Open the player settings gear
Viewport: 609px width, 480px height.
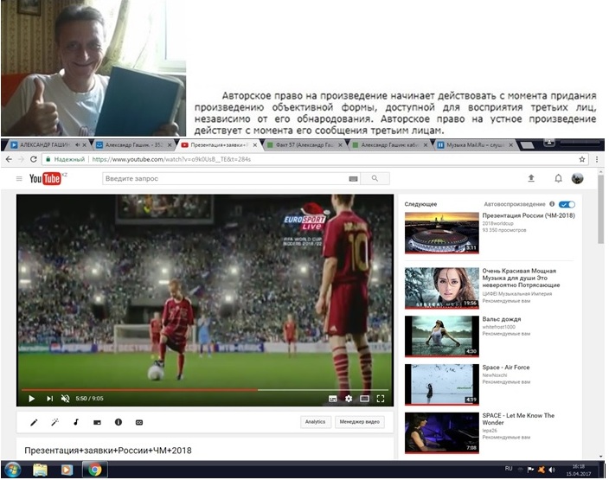pos(349,399)
